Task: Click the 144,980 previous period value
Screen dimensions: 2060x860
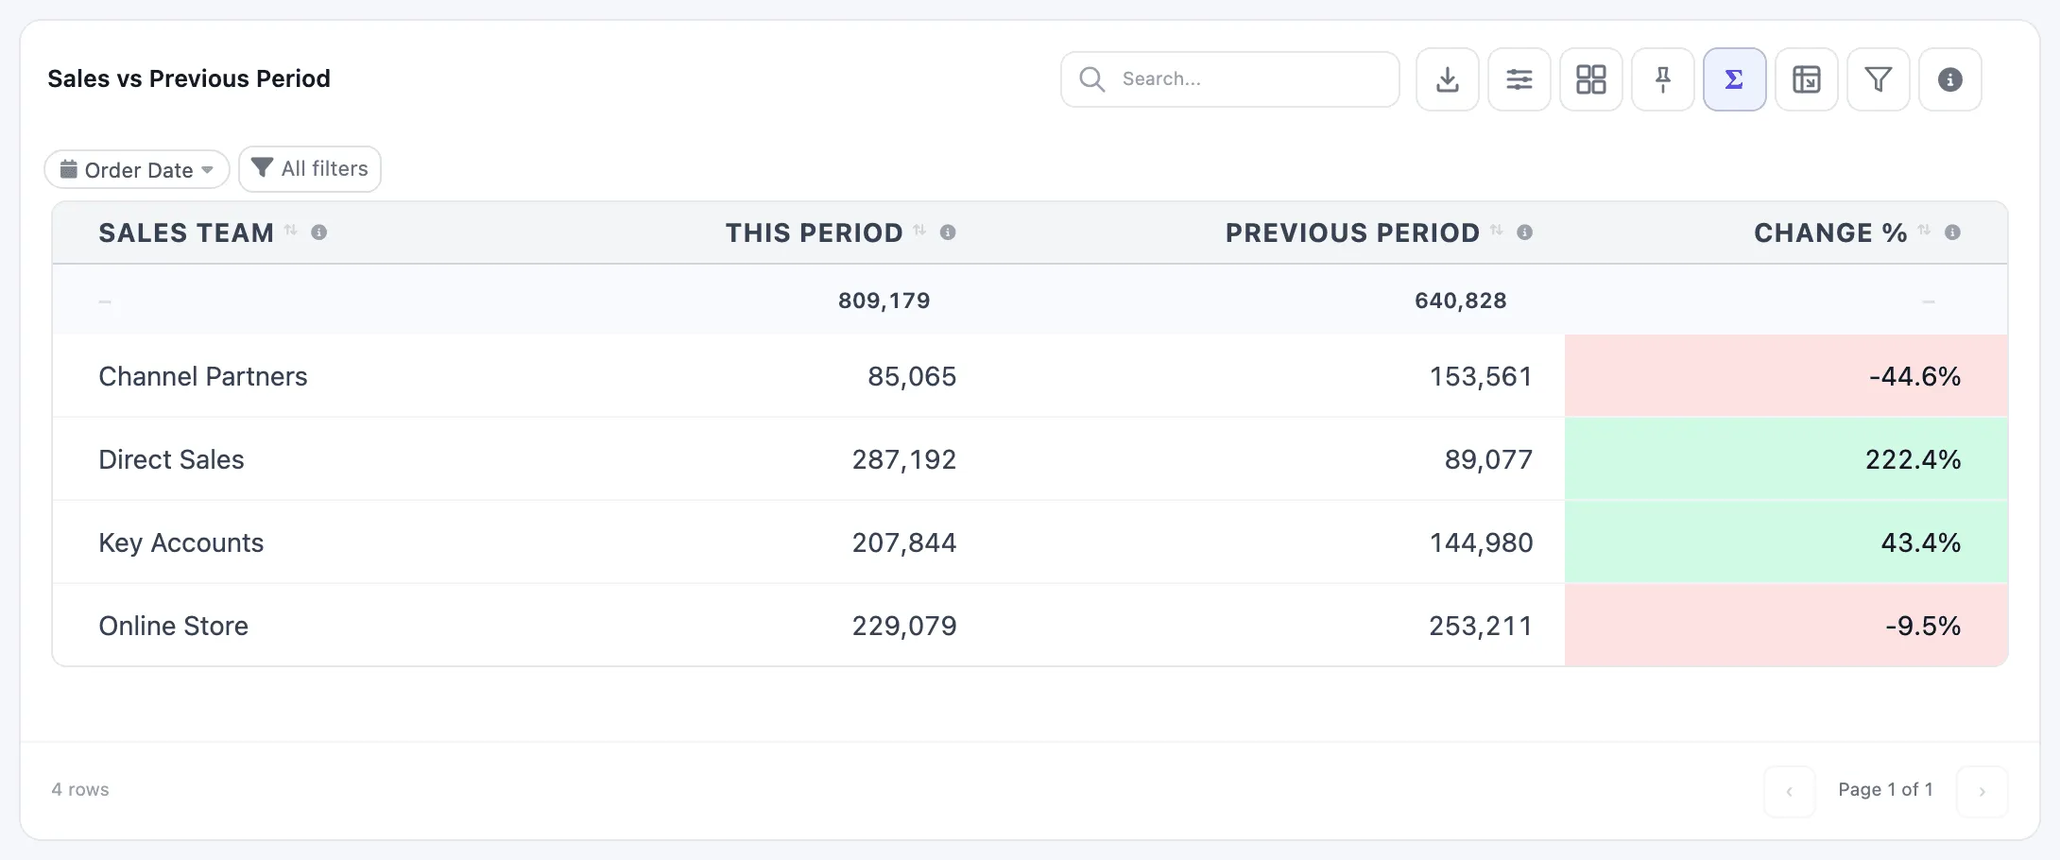Action: pos(1481,542)
